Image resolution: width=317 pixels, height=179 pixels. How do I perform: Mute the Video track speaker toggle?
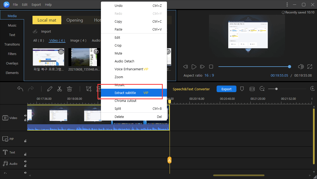(x=26, y=116)
